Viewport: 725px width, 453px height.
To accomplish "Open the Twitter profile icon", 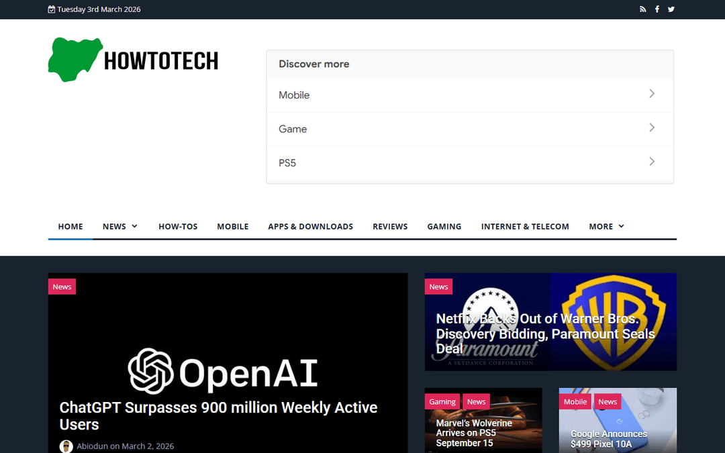I will click(671, 9).
